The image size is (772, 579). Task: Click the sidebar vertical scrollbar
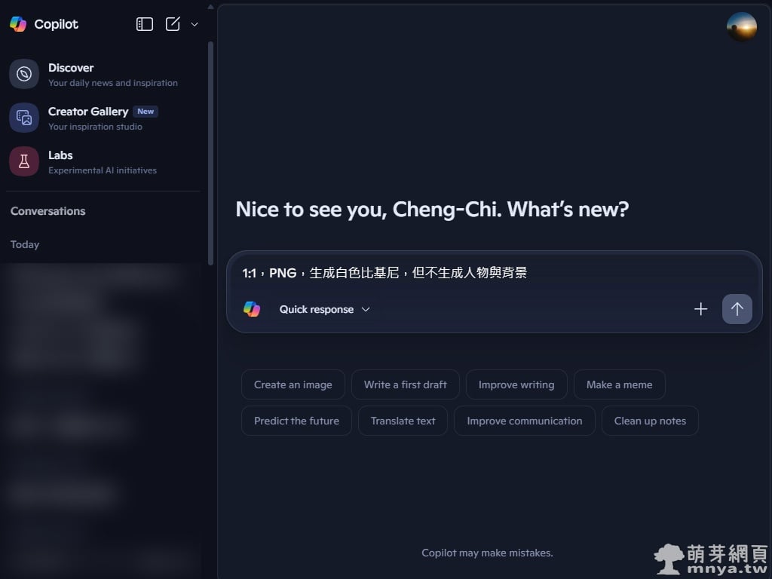(211, 154)
